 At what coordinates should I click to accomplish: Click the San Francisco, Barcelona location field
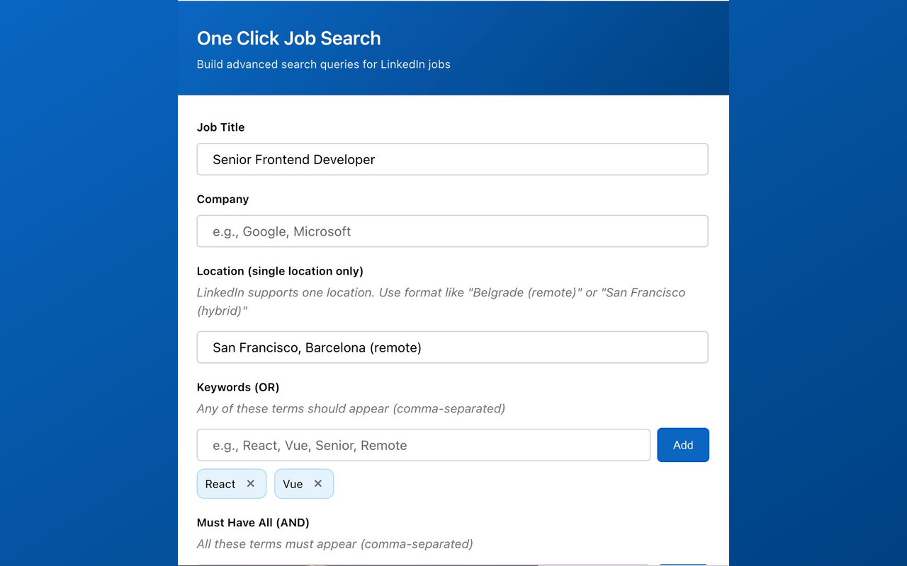(452, 347)
